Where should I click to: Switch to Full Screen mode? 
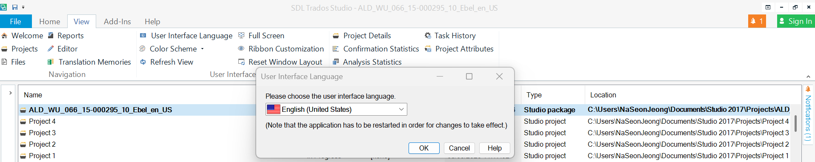[261, 36]
